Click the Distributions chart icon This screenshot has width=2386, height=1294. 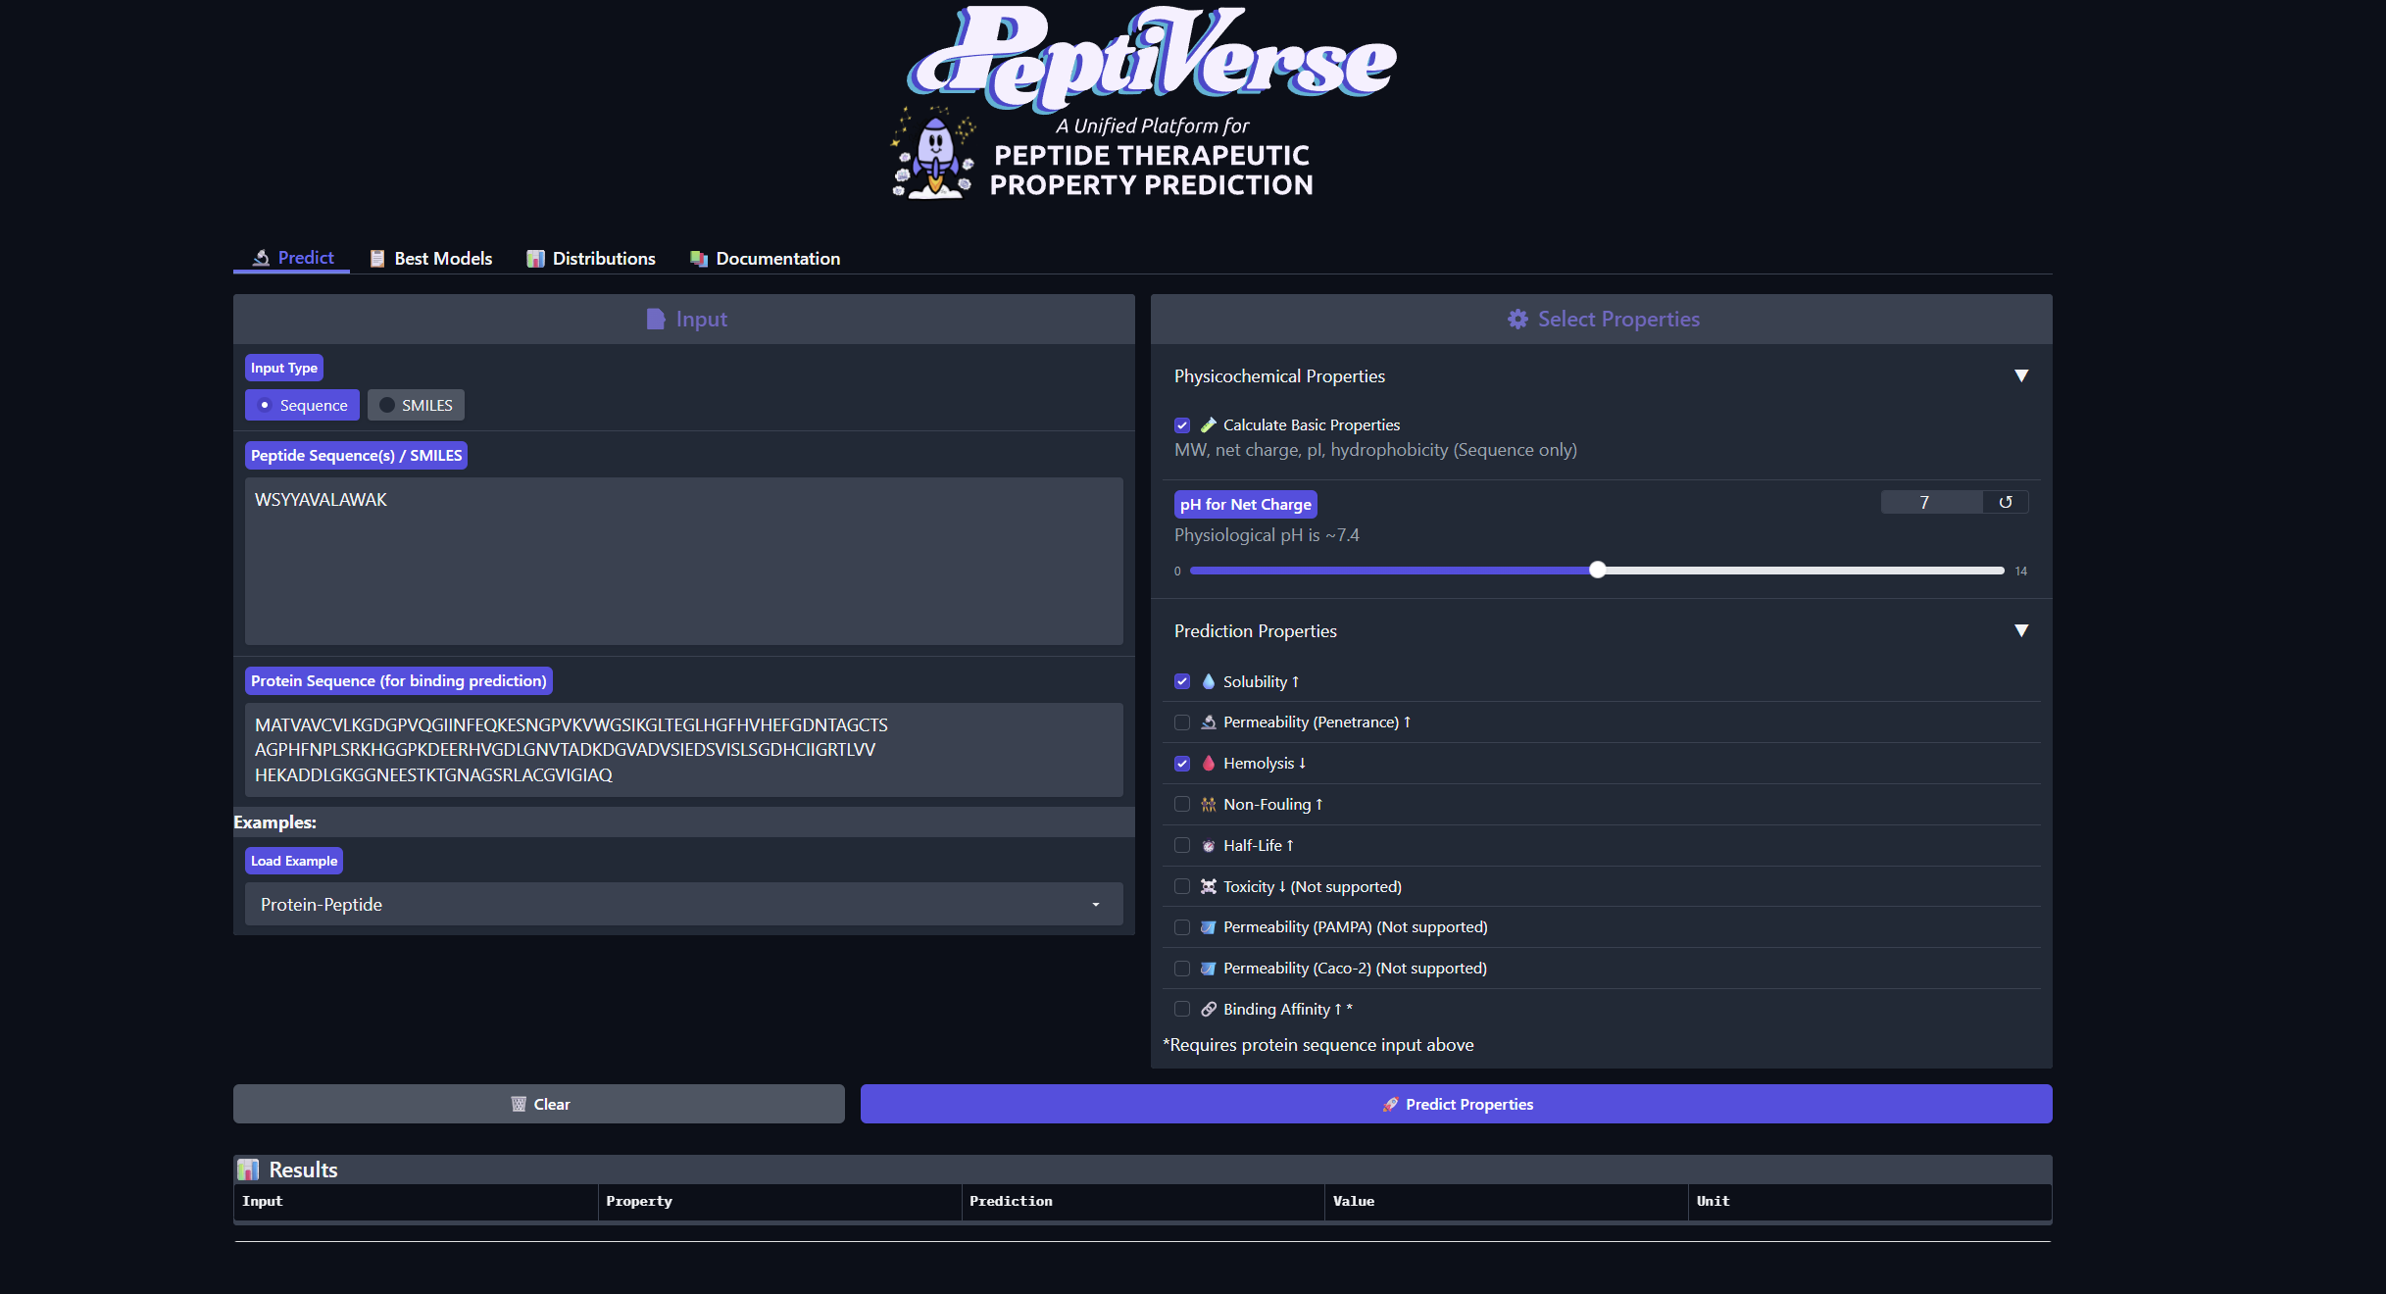pyautogui.click(x=535, y=259)
